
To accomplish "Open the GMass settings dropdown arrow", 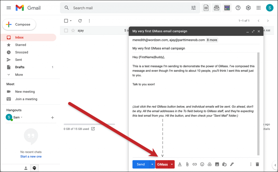I will [172, 164].
